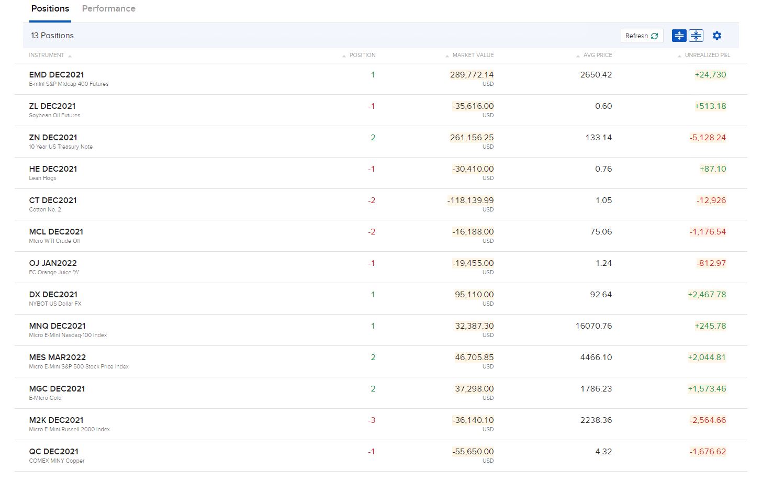The height and width of the screenshot is (481, 762).
Task: Open the Performance tab
Action: tap(108, 9)
